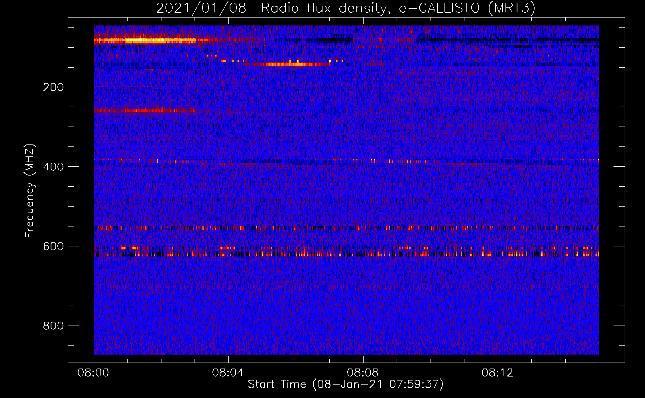Click the '08:08' time axis label
645x398 pixels.
363,373
